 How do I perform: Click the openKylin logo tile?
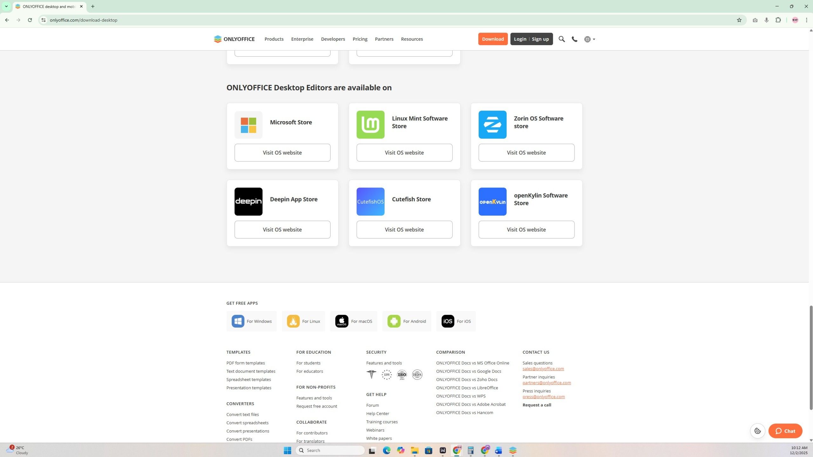point(492,201)
